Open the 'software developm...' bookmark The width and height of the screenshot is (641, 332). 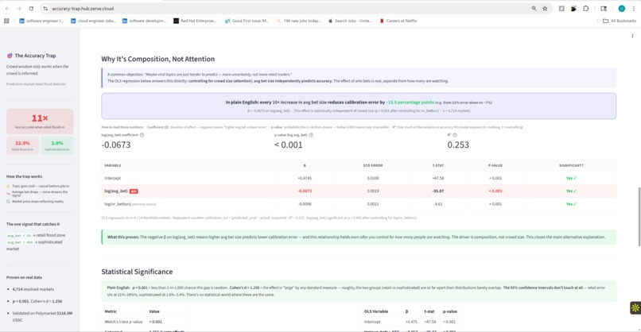144,21
